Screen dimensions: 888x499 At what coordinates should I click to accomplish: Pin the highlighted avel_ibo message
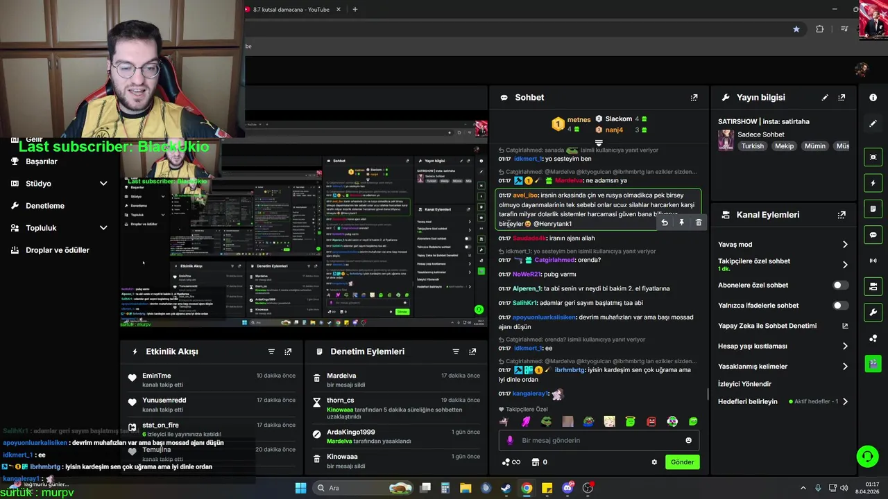(681, 222)
